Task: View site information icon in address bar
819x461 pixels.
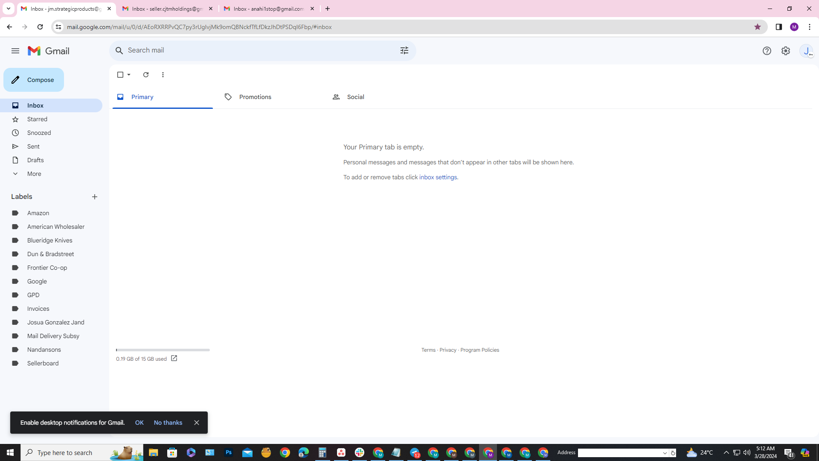Action: tap(58, 27)
